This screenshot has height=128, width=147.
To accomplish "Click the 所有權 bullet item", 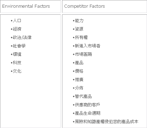I will 81,38.
